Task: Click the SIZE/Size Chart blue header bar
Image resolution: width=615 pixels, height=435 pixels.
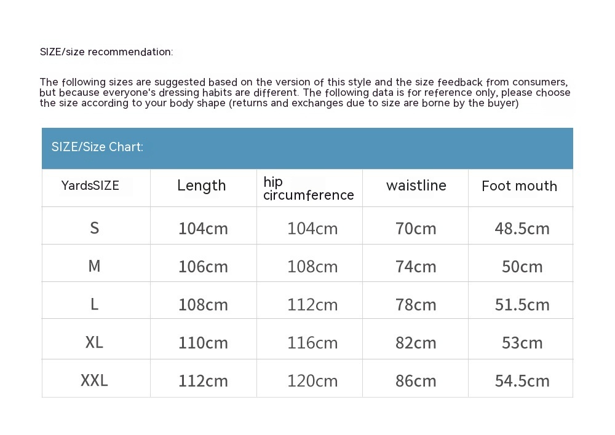Action: coord(307,147)
